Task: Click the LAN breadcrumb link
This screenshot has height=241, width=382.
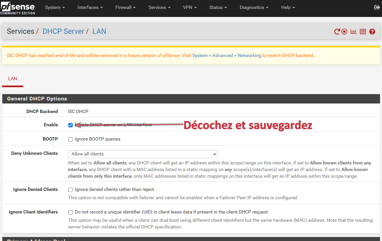Action: 99,31
